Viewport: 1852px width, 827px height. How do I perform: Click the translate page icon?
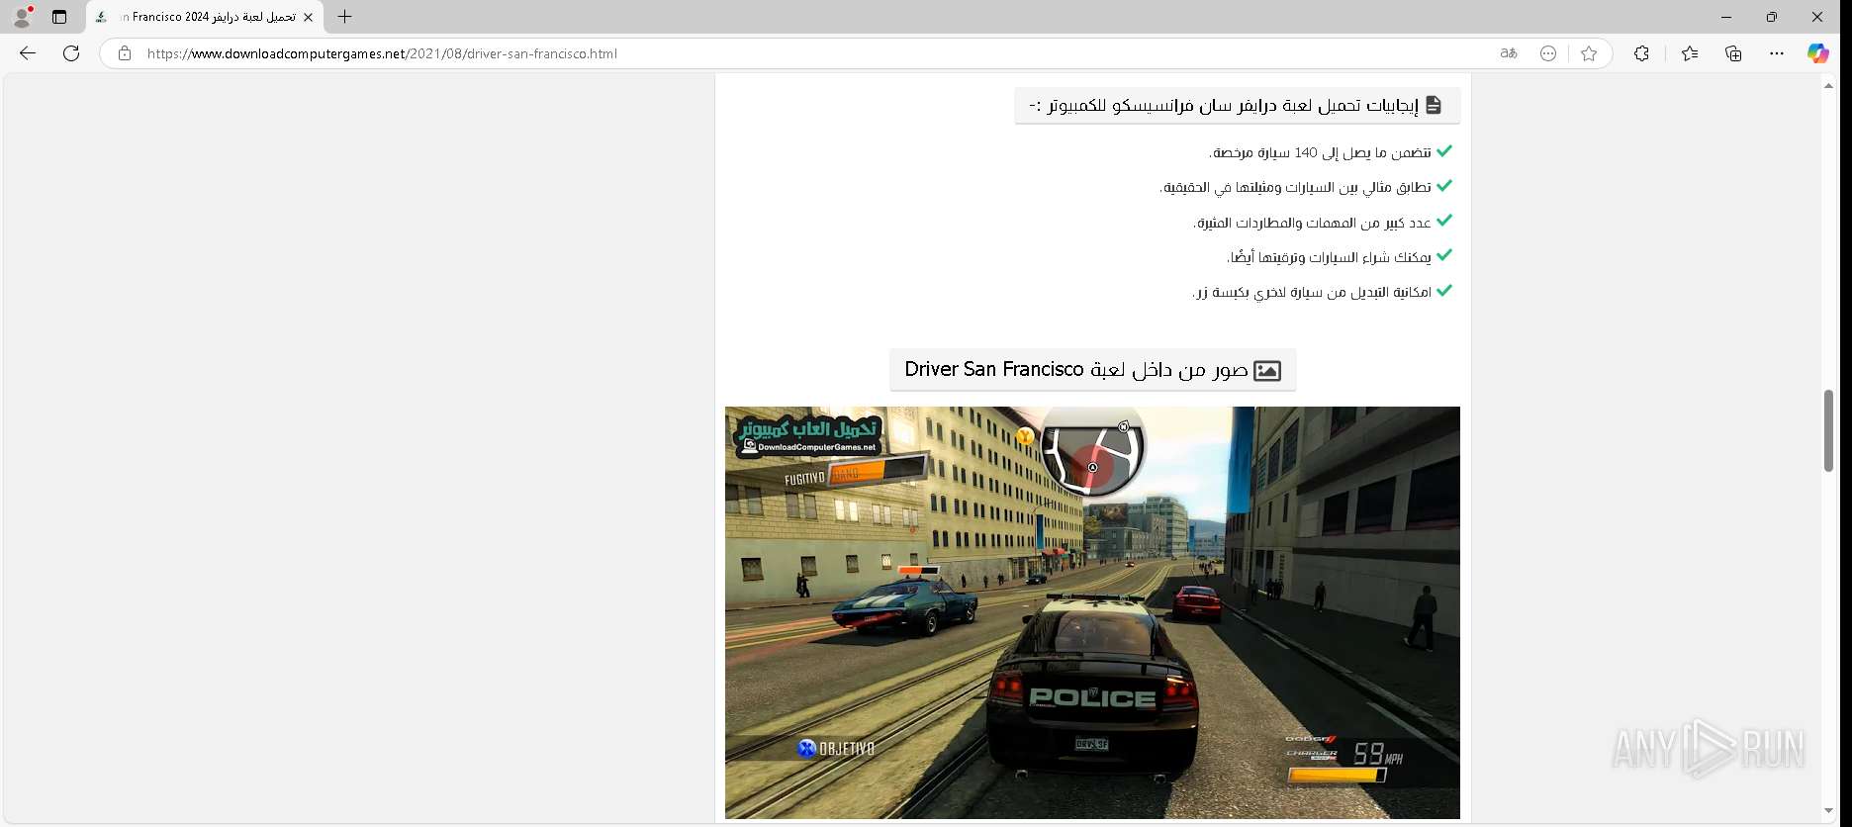coord(1509,53)
